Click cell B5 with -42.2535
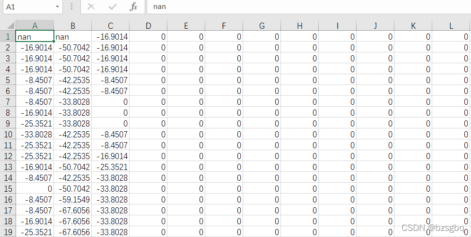This screenshot has height=237, width=471. click(73, 80)
